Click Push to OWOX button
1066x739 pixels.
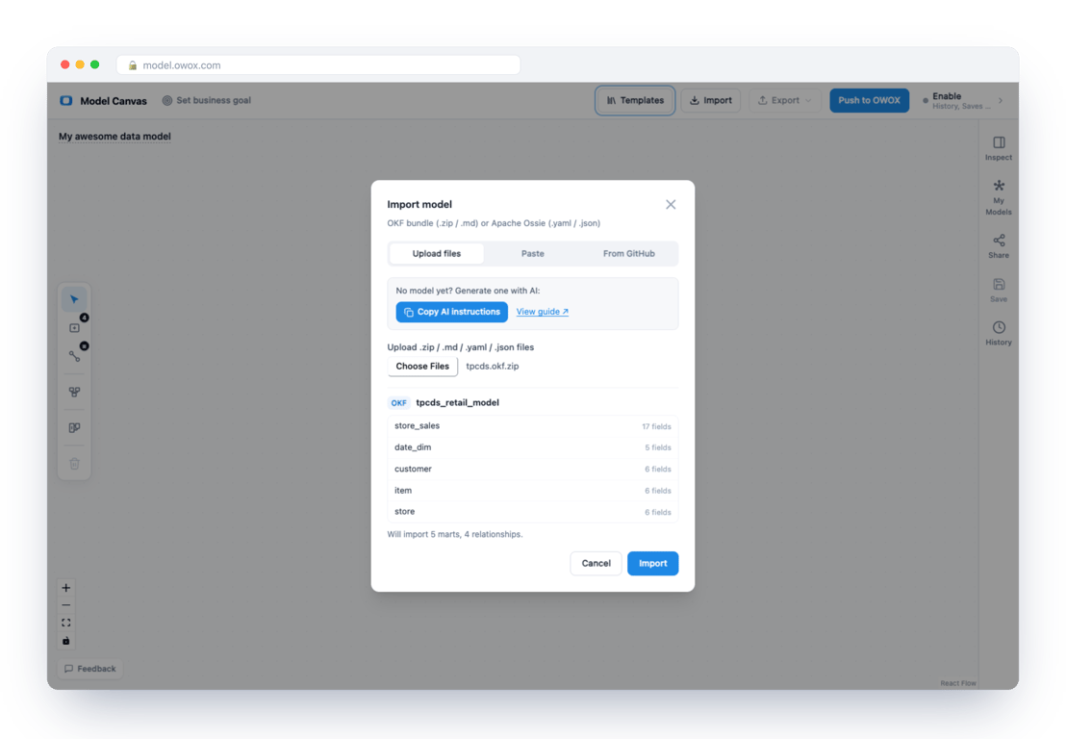click(x=869, y=101)
